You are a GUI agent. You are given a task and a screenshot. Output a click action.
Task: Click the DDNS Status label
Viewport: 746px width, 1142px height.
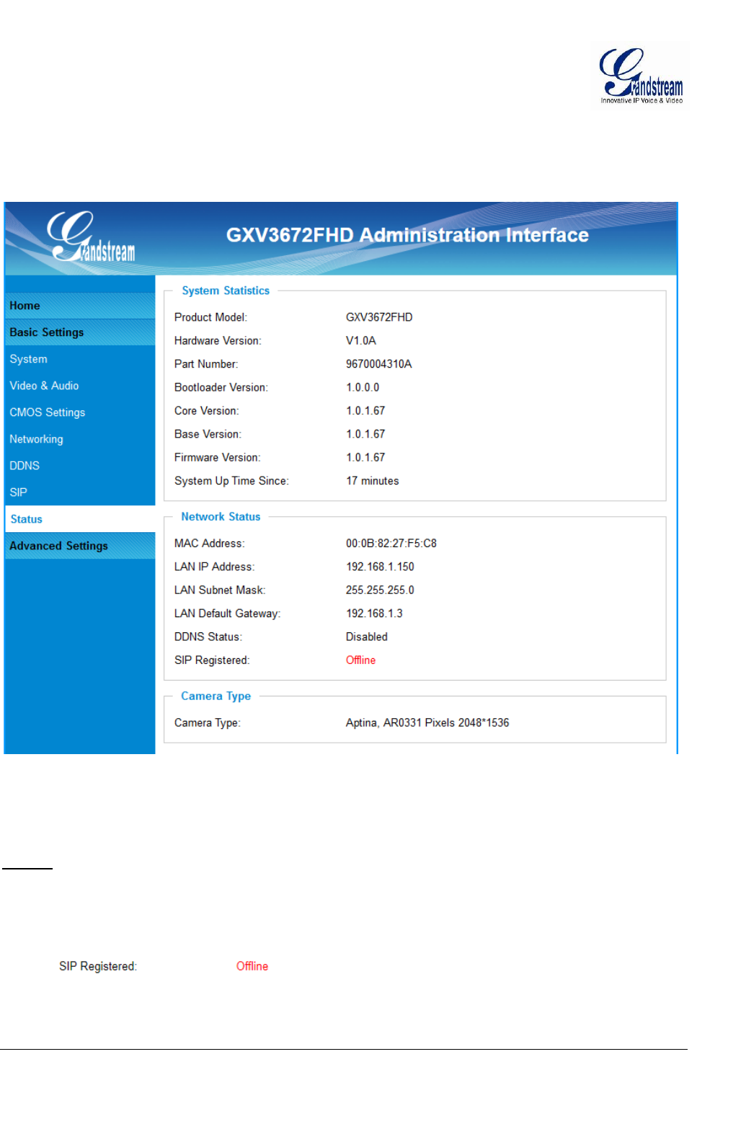click(x=208, y=637)
